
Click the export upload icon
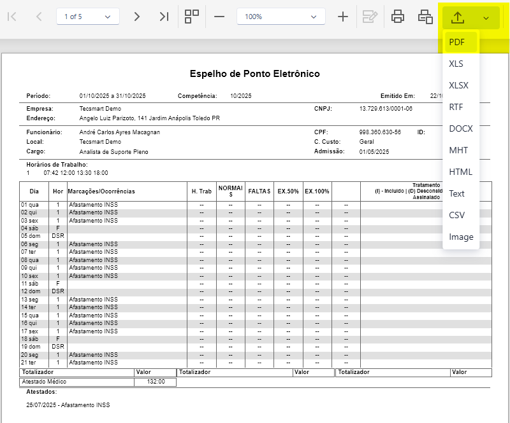point(458,18)
